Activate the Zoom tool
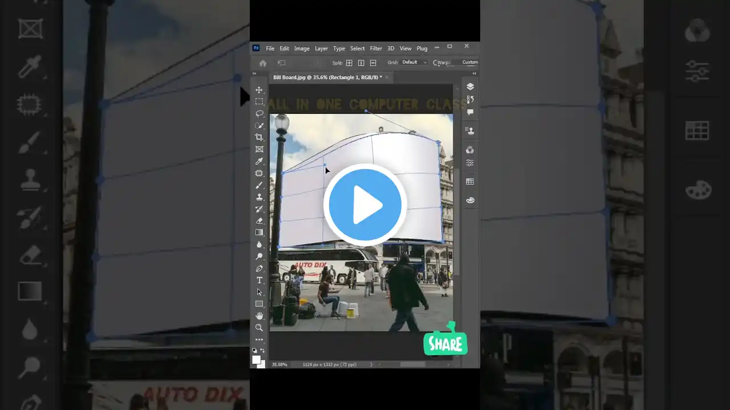The image size is (730, 410). tap(259, 327)
